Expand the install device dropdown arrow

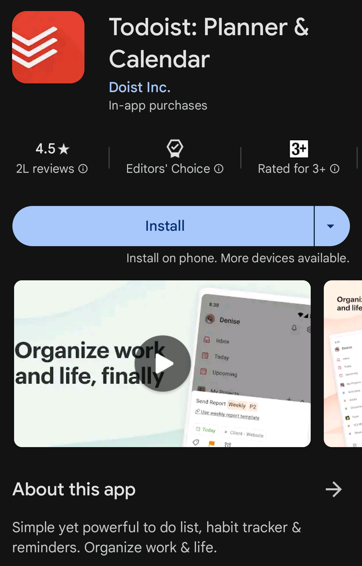(331, 226)
